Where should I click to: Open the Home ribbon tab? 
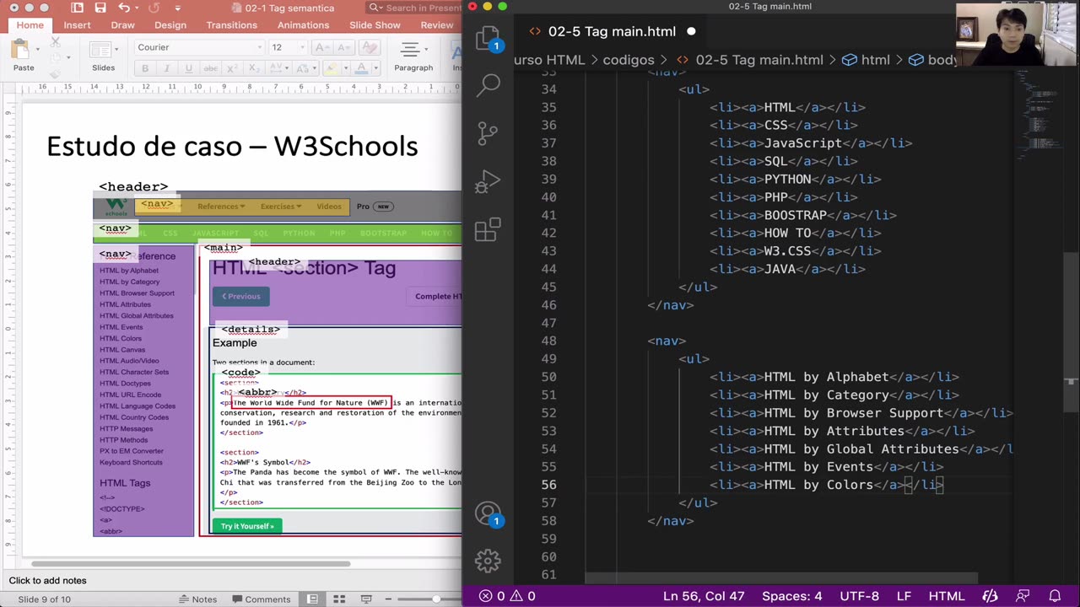tap(30, 25)
